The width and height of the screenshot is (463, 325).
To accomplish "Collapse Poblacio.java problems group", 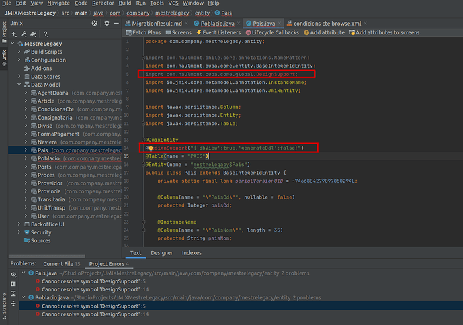I will click(x=24, y=297).
